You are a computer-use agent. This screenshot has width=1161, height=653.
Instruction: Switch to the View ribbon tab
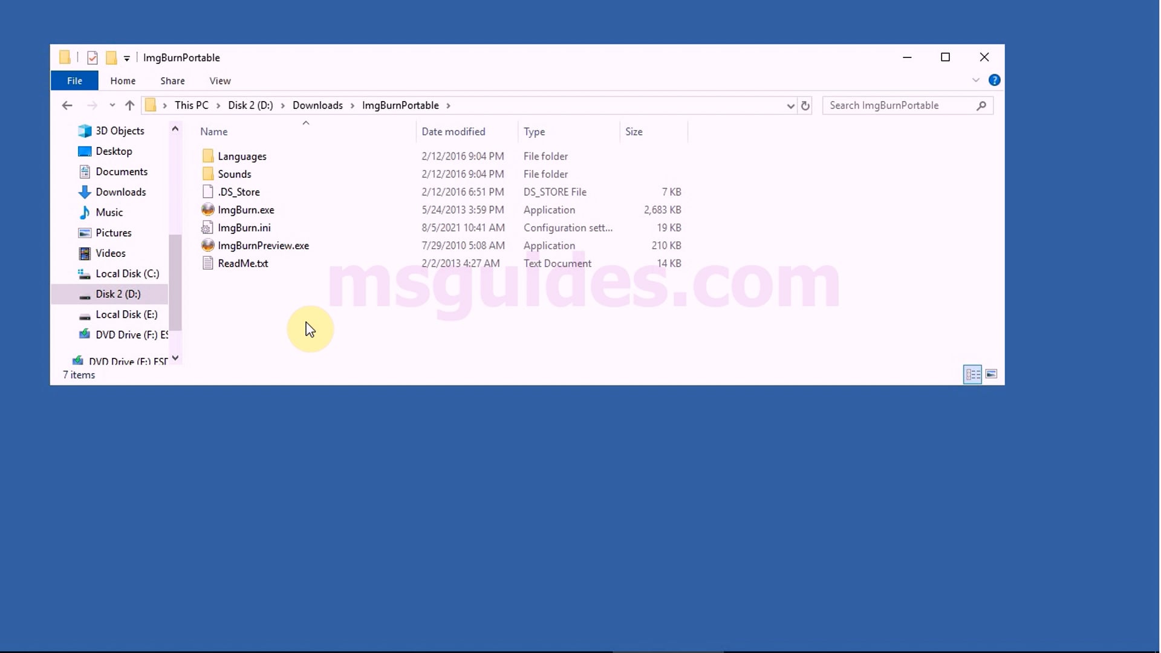(220, 80)
